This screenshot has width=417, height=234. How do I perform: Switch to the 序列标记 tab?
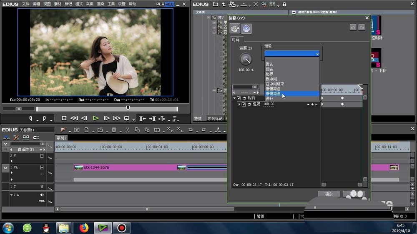[215, 119]
